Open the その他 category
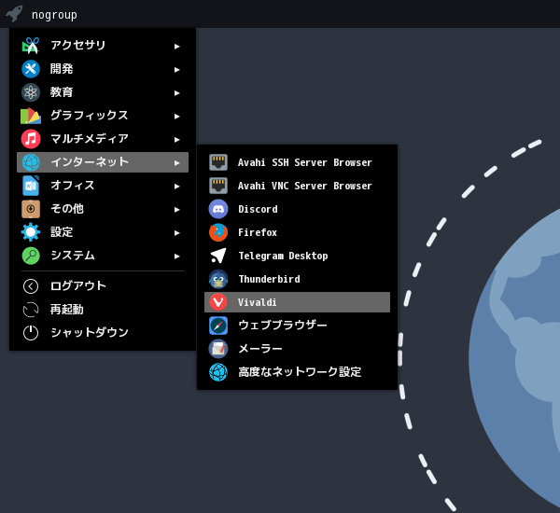 click(103, 209)
